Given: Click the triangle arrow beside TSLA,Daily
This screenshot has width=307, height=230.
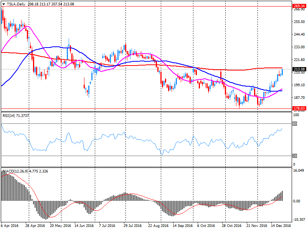Looking at the screenshot, I should (3, 4).
